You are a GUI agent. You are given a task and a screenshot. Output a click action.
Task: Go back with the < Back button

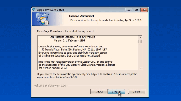(x=99, y=92)
